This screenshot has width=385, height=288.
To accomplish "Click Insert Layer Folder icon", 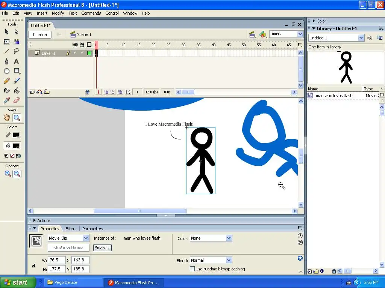I will (47, 92).
